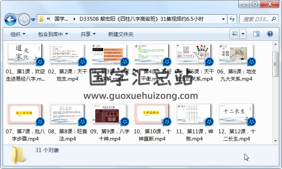Click file name 08、第8课：旺衰法.mp4
Screen dimensions: 282x169
[68, 135]
